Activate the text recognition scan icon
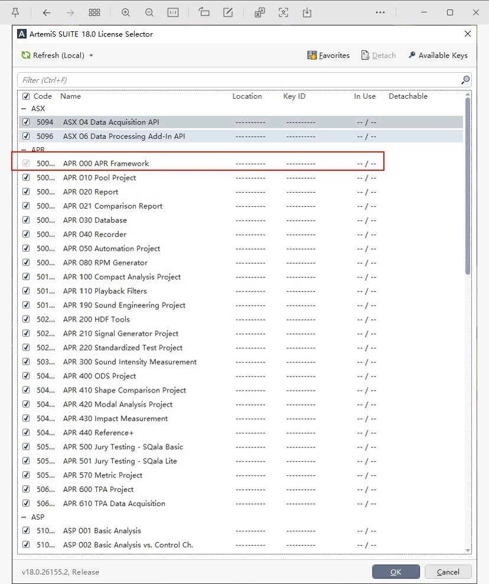The width and height of the screenshot is (489, 584). [283, 12]
